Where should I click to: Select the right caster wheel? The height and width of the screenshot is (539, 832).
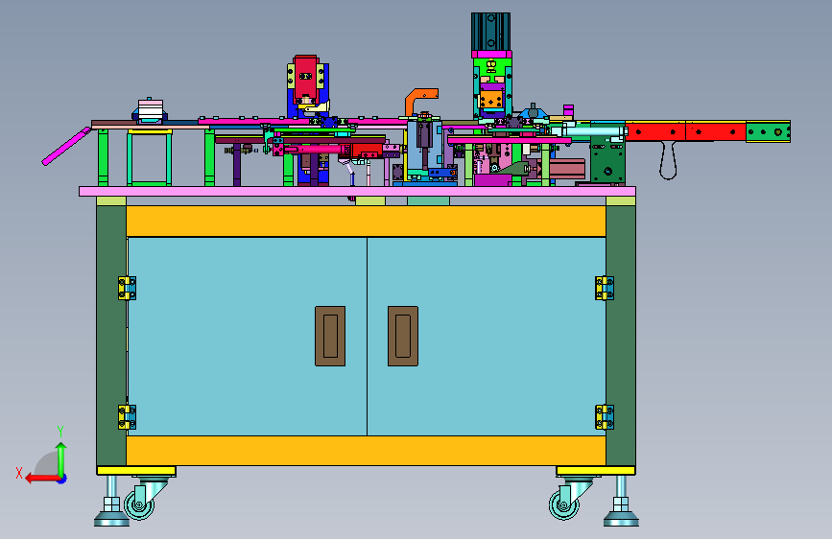tap(564, 504)
